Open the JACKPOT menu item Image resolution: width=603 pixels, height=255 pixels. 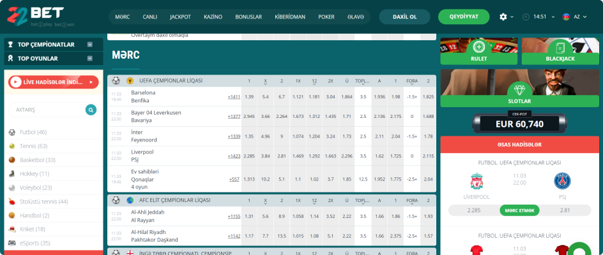click(180, 17)
